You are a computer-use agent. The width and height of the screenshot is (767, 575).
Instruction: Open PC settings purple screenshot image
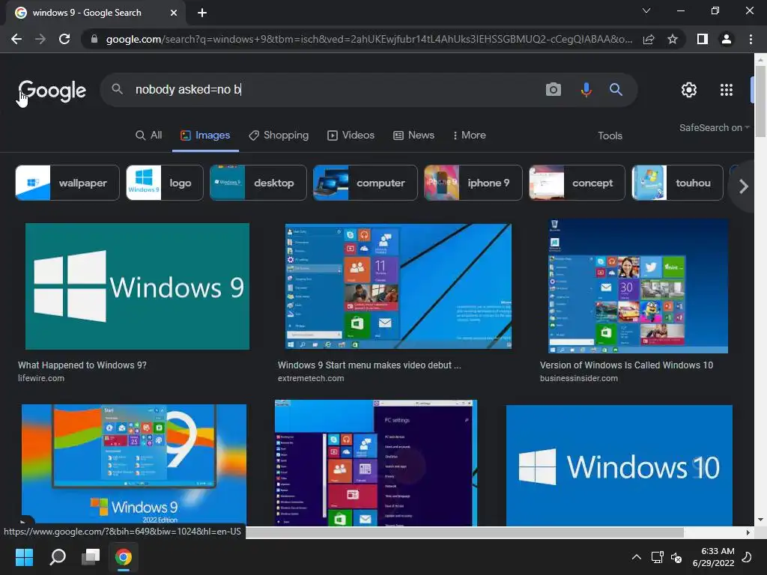coord(376,463)
